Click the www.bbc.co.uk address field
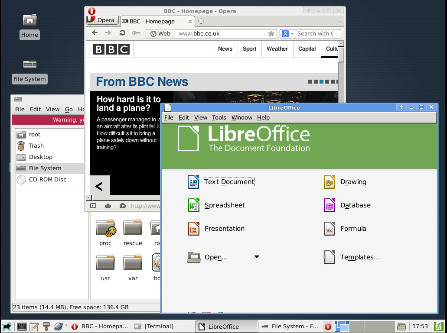447x333 pixels. click(222, 34)
